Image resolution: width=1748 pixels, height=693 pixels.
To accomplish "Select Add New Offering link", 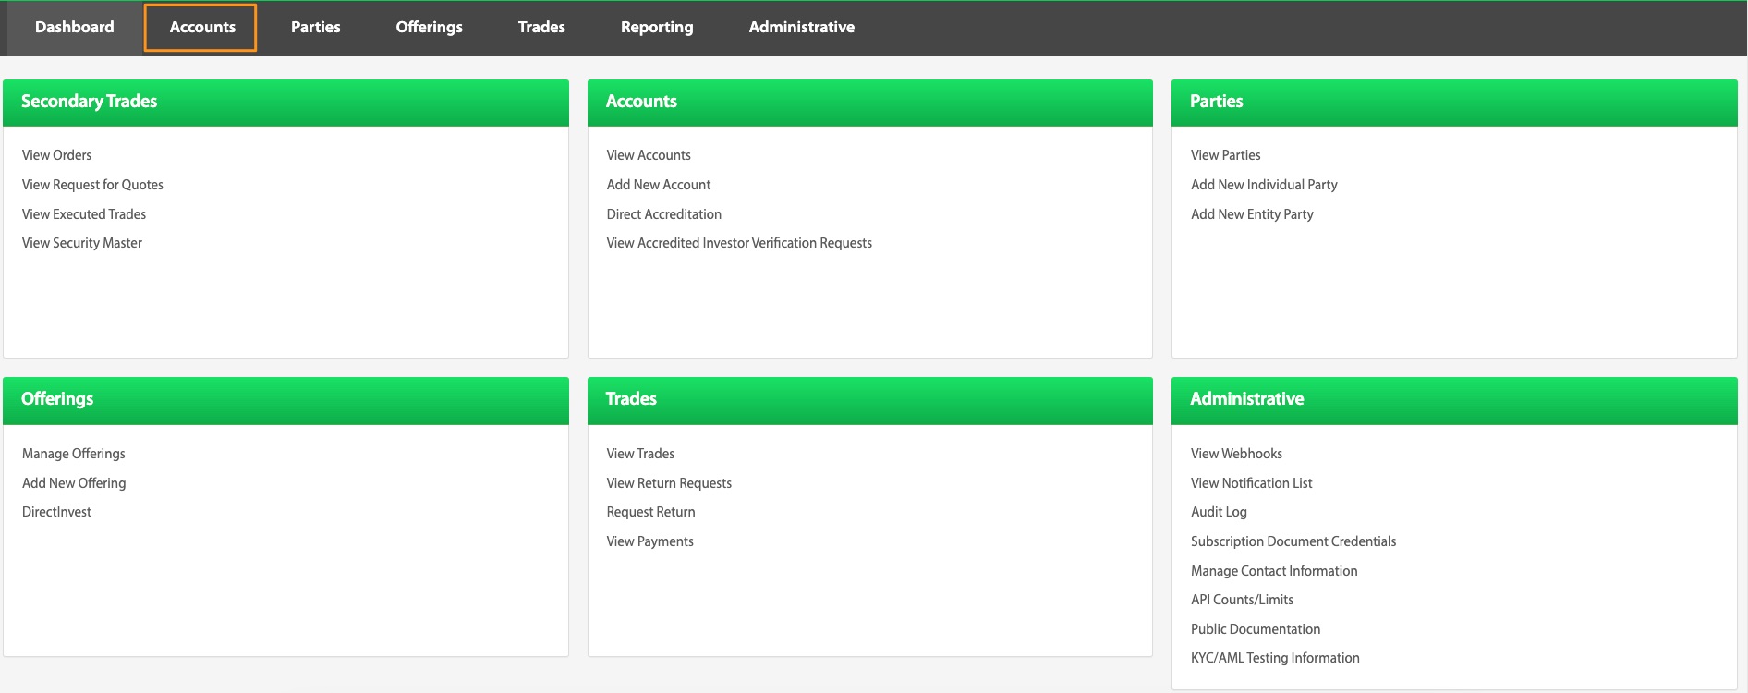I will pyautogui.click(x=74, y=483).
